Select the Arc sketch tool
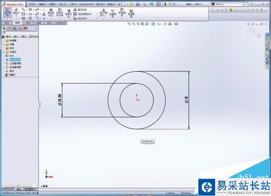 (30, 14)
